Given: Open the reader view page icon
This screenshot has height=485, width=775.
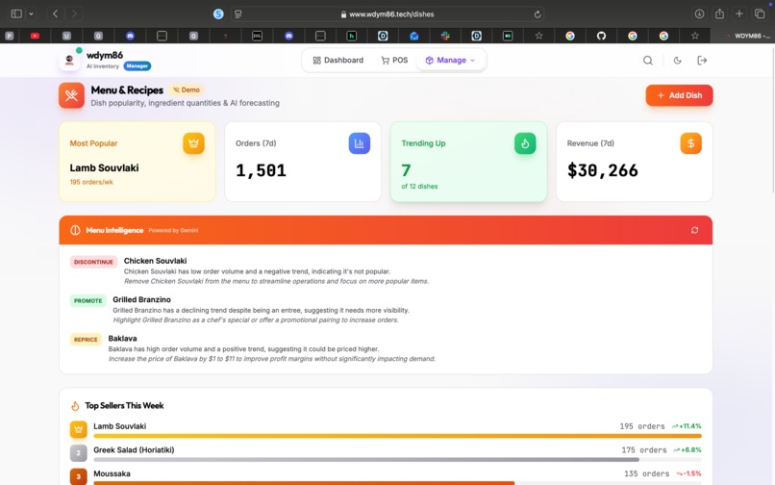Looking at the screenshot, I should point(238,14).
